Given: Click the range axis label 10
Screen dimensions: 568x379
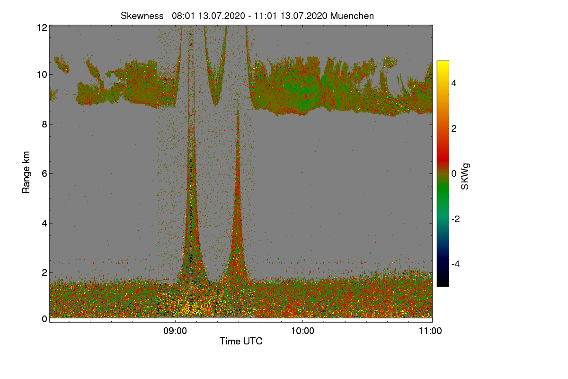Looking at the screenshot, I should pyautogui.click(x=42, y=74).
